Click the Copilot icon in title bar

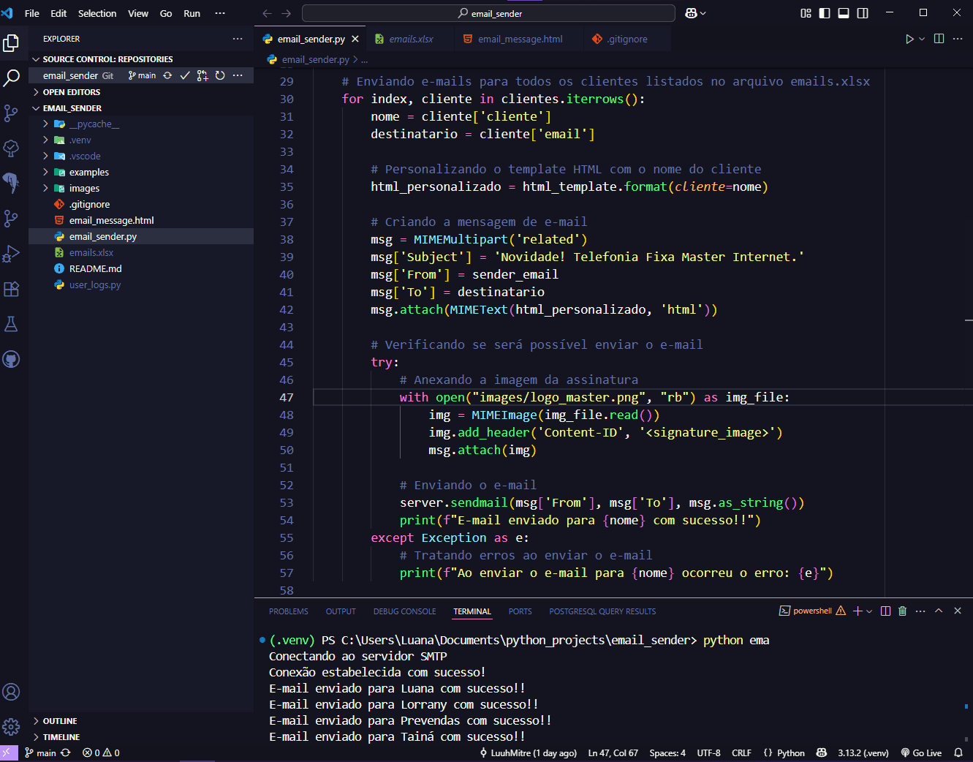click(691, 13)
